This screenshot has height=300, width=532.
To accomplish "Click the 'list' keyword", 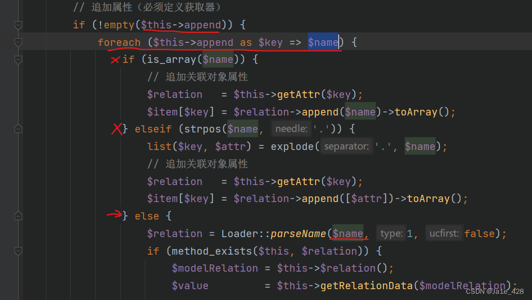I will pos(159,146).
